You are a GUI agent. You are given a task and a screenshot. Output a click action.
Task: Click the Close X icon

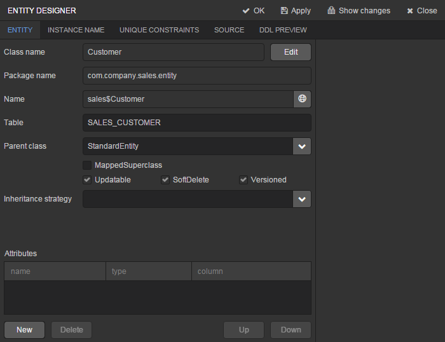(410, 11)
